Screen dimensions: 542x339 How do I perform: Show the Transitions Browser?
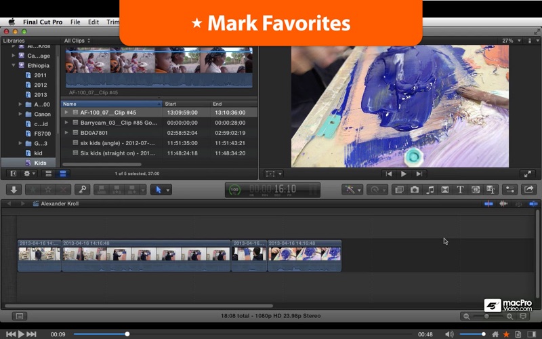pyautogui.click(x=445, y=190)
